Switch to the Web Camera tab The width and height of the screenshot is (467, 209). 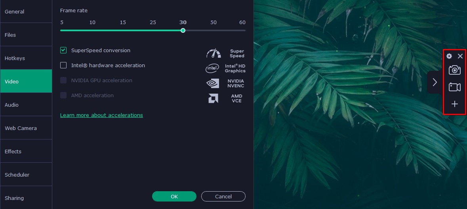click(x=26, y=128)
